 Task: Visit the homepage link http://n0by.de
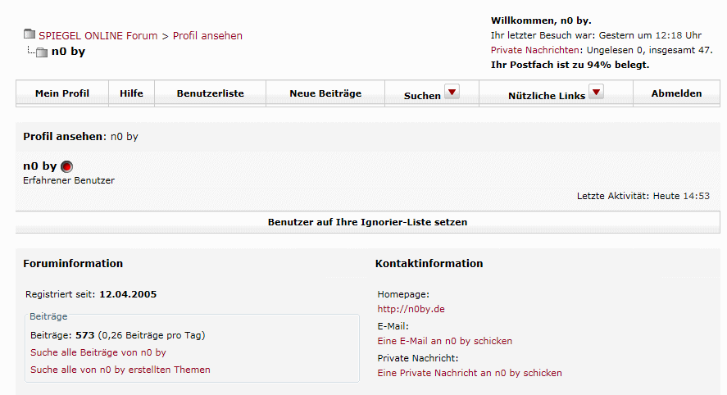coord(411,309)
